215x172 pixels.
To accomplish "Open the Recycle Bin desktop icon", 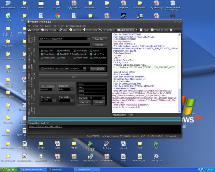I will [8, 17].
